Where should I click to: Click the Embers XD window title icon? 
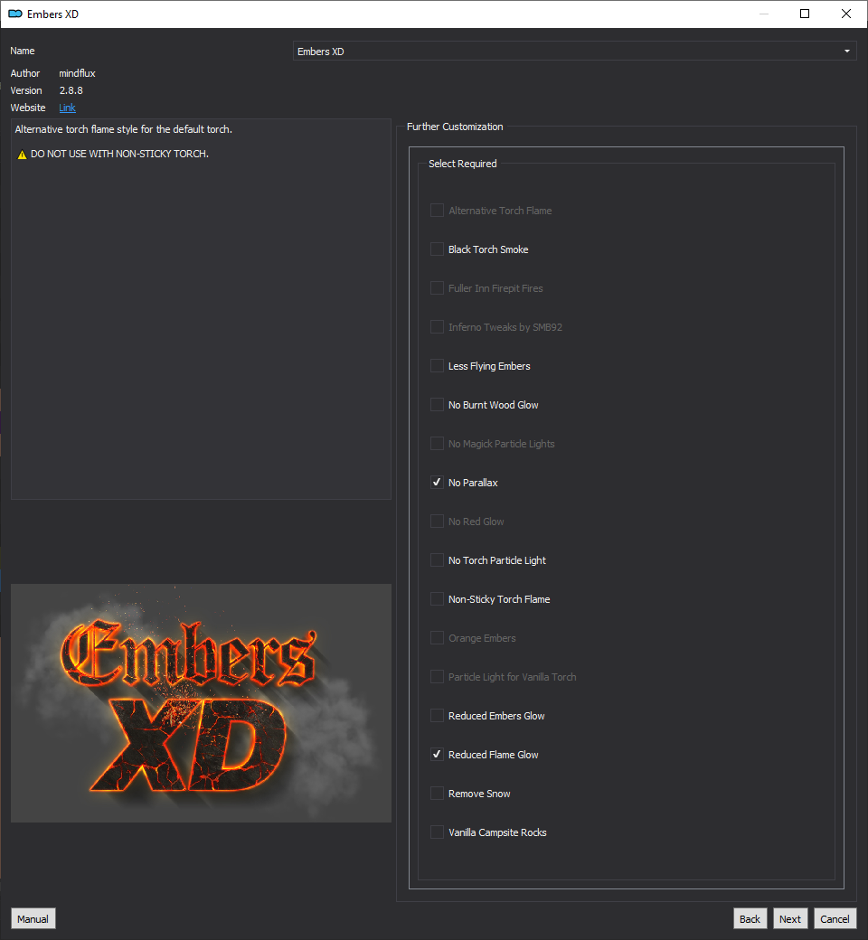click(15, 14)
